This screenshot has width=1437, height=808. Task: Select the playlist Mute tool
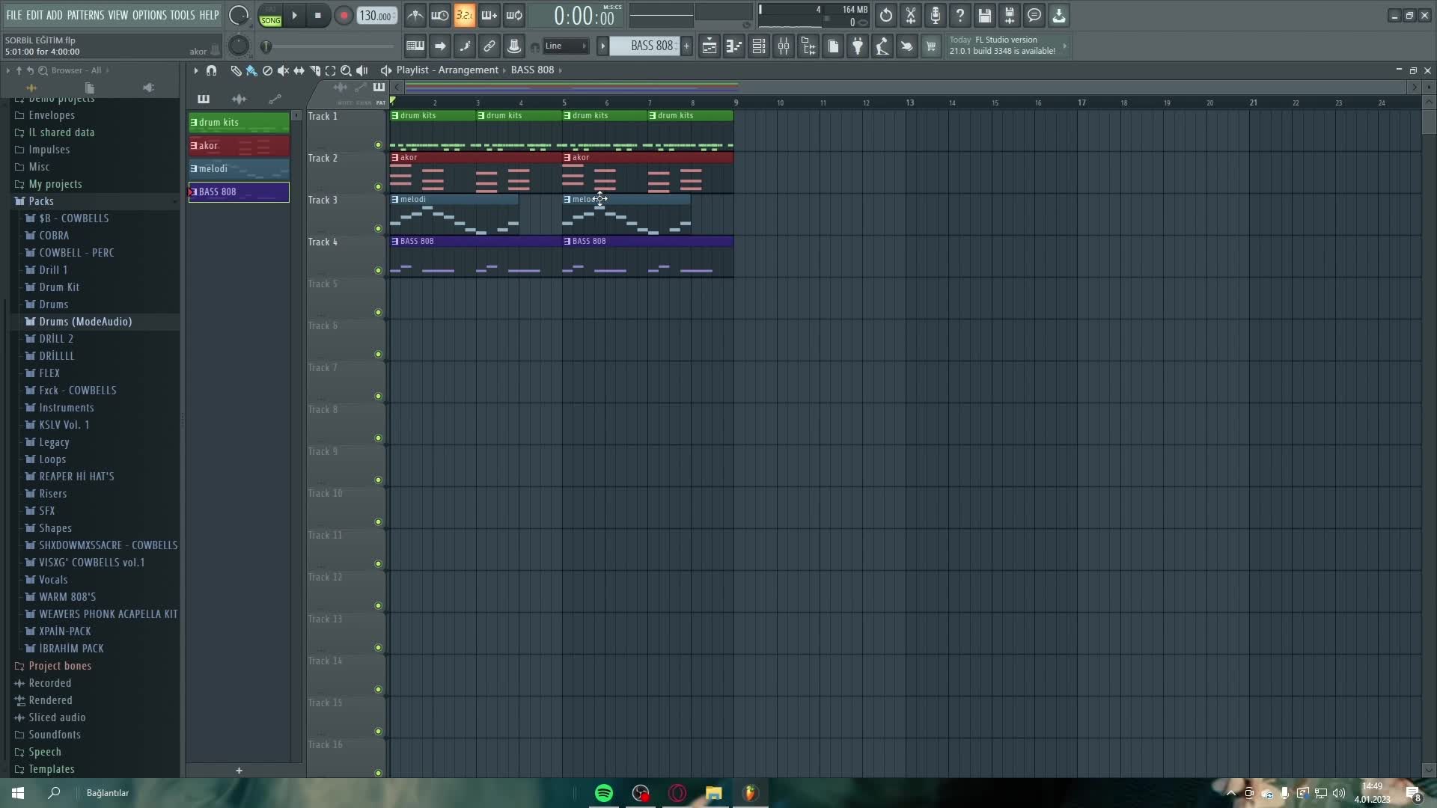[x=283, y=70]
